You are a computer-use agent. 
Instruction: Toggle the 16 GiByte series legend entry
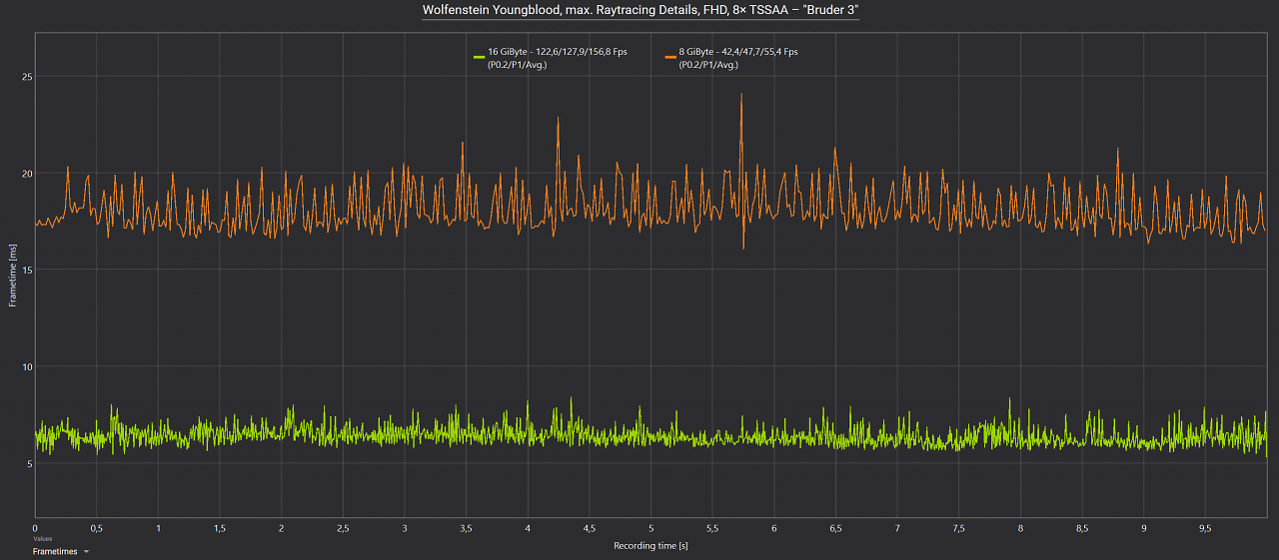[x=550, y=58]
